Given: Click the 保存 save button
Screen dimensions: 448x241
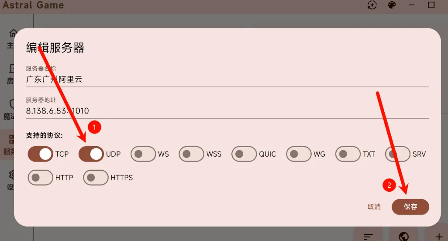Looking at the screenshot, I should pyautogui.click(x=410, y=207).
